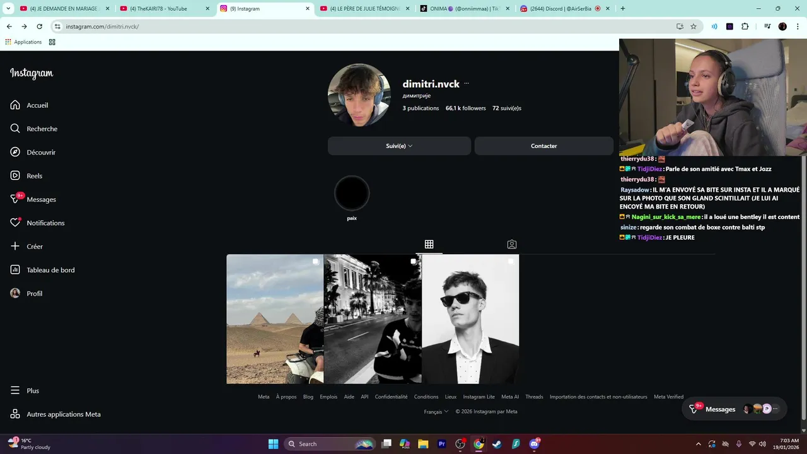Switch to TheKAIRI78 YouTube tab
Viewport: 807px width, 454px height.
pos(165,9)
